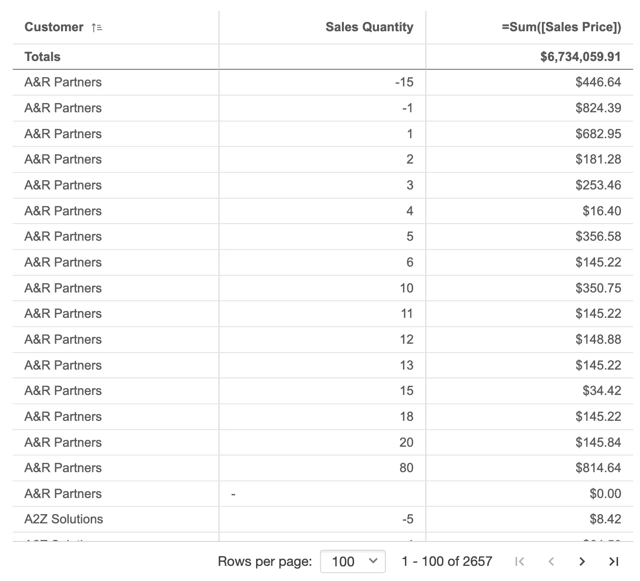Image resolution: width=640 pixels, height=581 pixels.
Task: Go to the last page of results
Action: point(613,561)
